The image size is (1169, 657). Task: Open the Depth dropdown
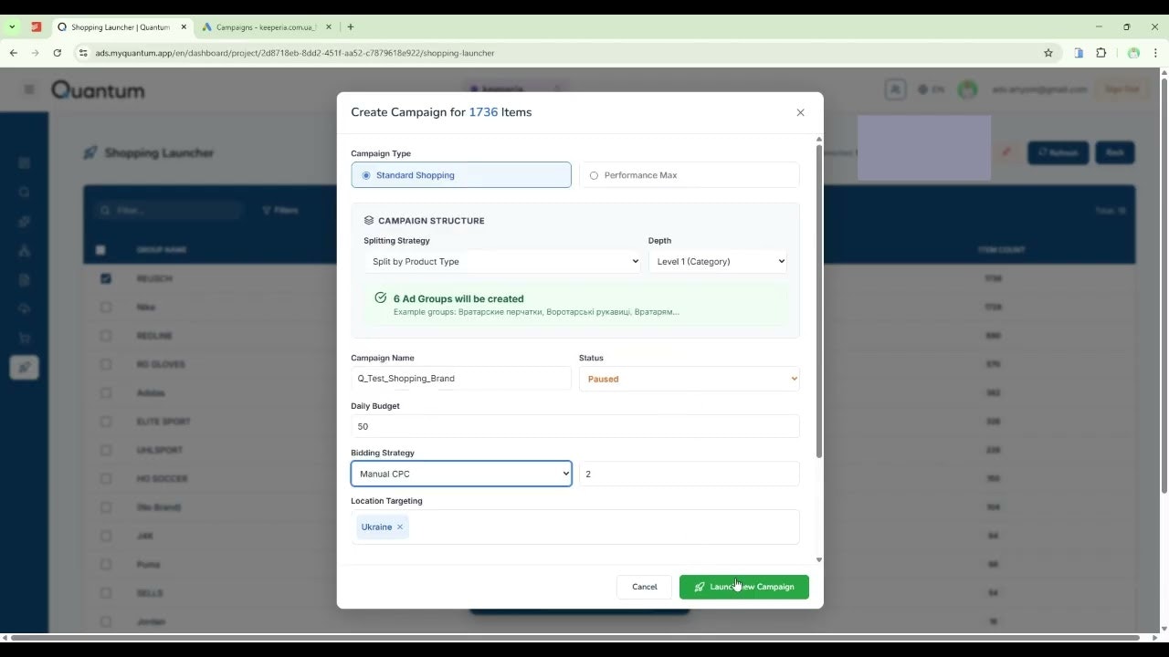tap(718, 262)
